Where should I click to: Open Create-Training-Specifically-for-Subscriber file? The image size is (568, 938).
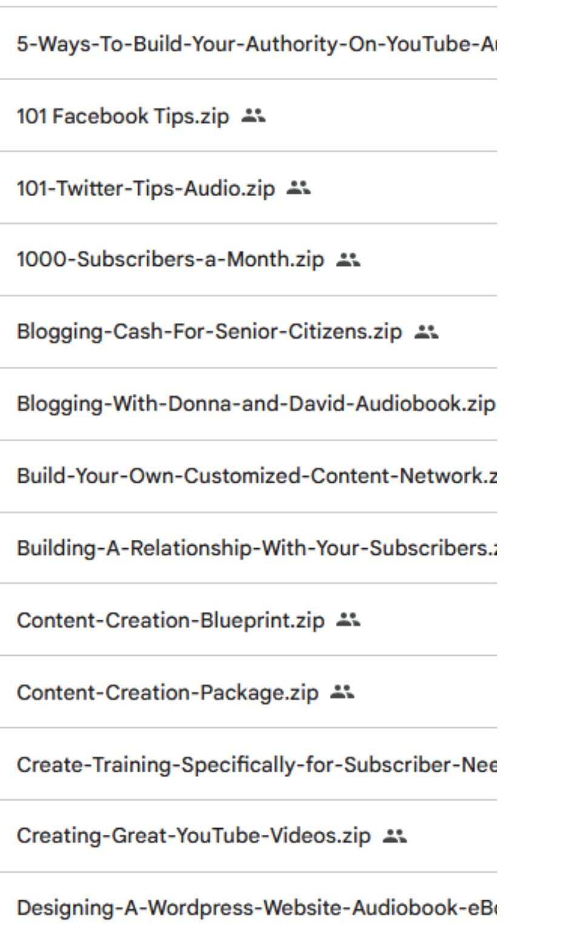255,764
